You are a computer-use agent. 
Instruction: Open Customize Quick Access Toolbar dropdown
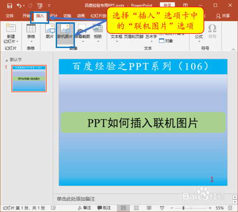tap(49, 6)
